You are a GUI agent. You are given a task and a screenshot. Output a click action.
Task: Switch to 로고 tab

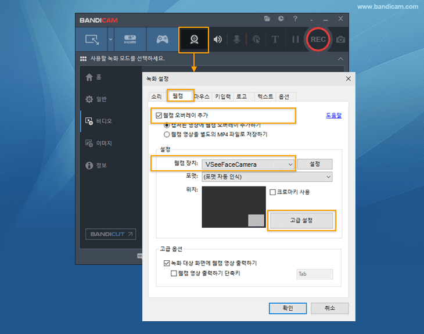pyautogui.click(x=242, y=96)
